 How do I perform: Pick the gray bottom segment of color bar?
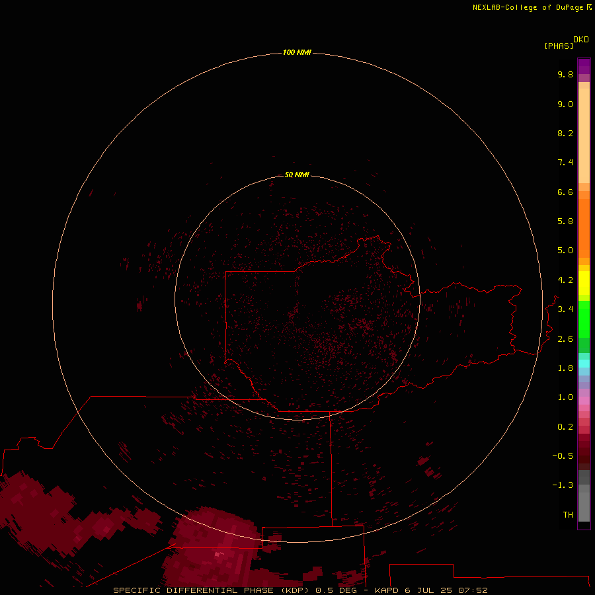[584, 506]
